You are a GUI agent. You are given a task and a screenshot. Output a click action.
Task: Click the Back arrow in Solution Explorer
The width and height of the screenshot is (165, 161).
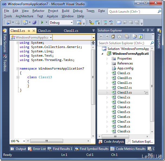pos(101,37)
